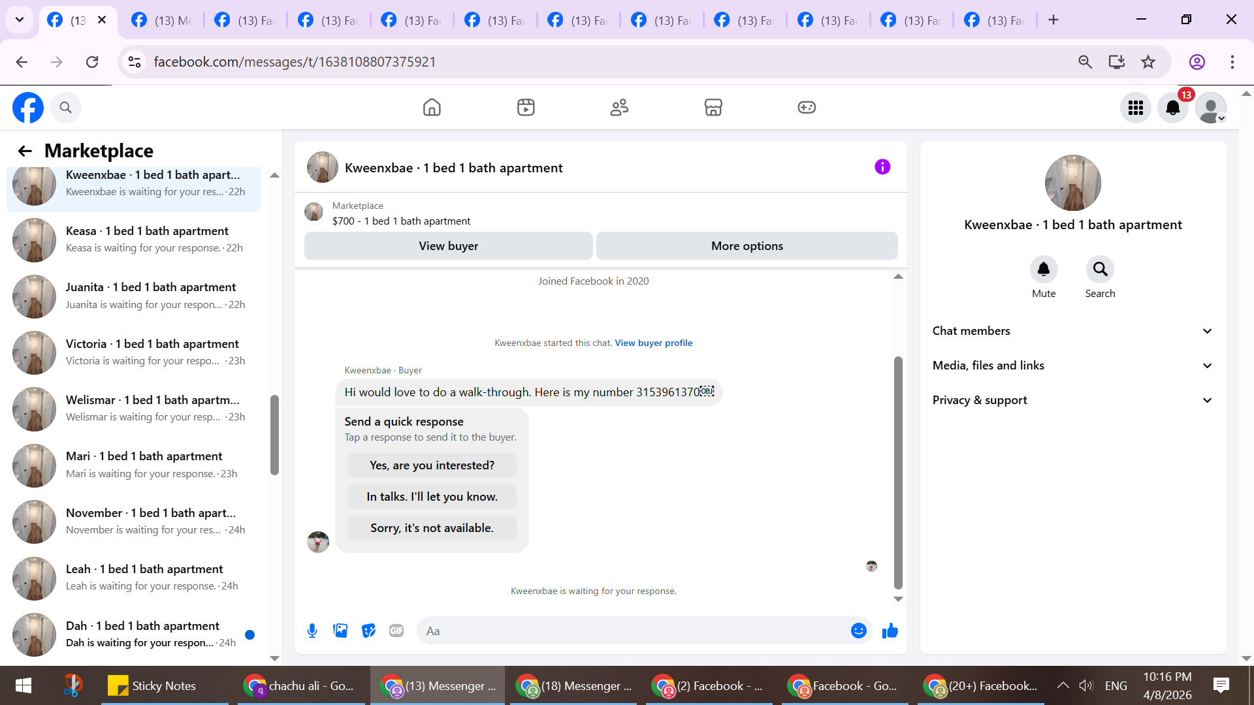Open the account profile dropdown
Image resolution: width=1254 pixels, height=705 pixels.
click(1211, 108)
